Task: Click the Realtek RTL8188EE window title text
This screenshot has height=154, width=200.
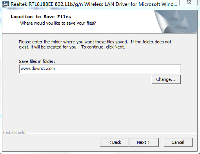Action: click(94, 4)
